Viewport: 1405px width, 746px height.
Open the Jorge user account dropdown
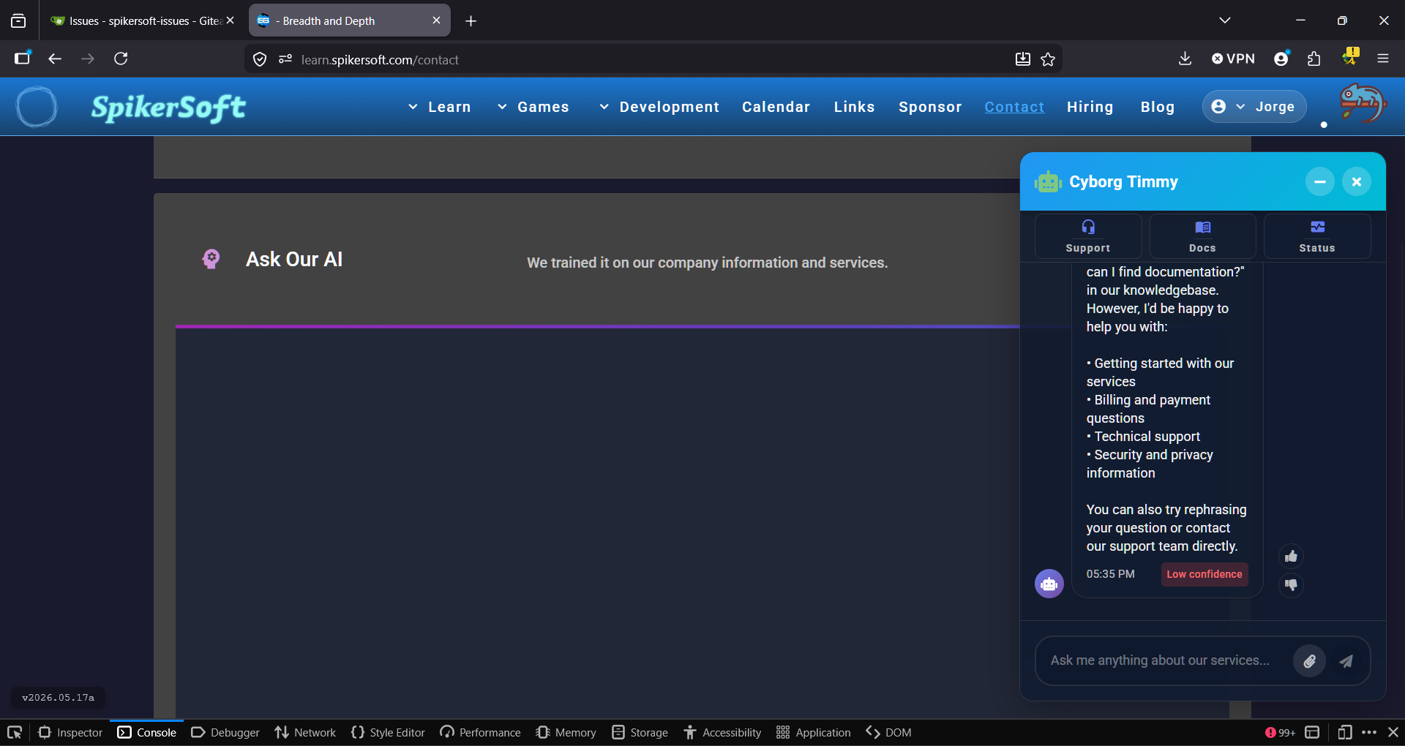(1254, 107)
